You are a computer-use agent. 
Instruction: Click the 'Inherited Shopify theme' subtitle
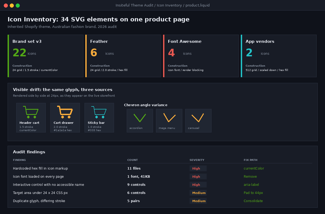[x=62, y=27]
